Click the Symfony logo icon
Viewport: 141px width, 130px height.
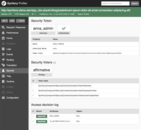click(x=4, y=4)
